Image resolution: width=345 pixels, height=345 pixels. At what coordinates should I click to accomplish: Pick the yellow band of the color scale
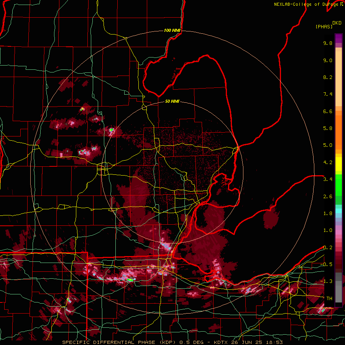(x=338, y=164)
